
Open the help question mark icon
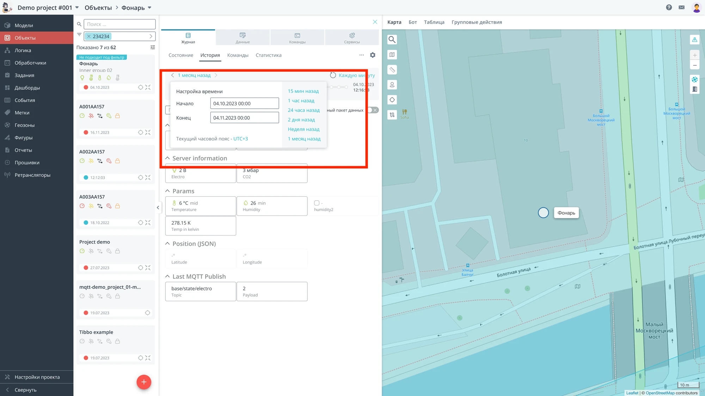669,7
